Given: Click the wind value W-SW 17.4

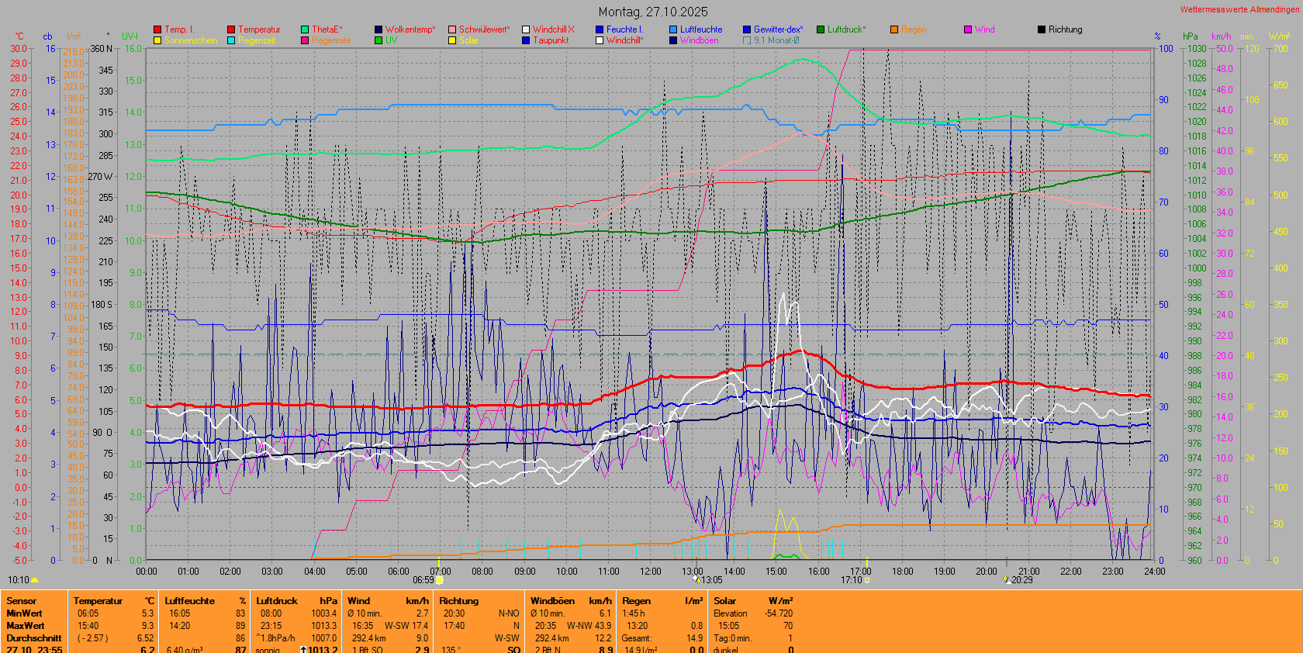Looking at the screenshot, I should click(x=406, y=626).
